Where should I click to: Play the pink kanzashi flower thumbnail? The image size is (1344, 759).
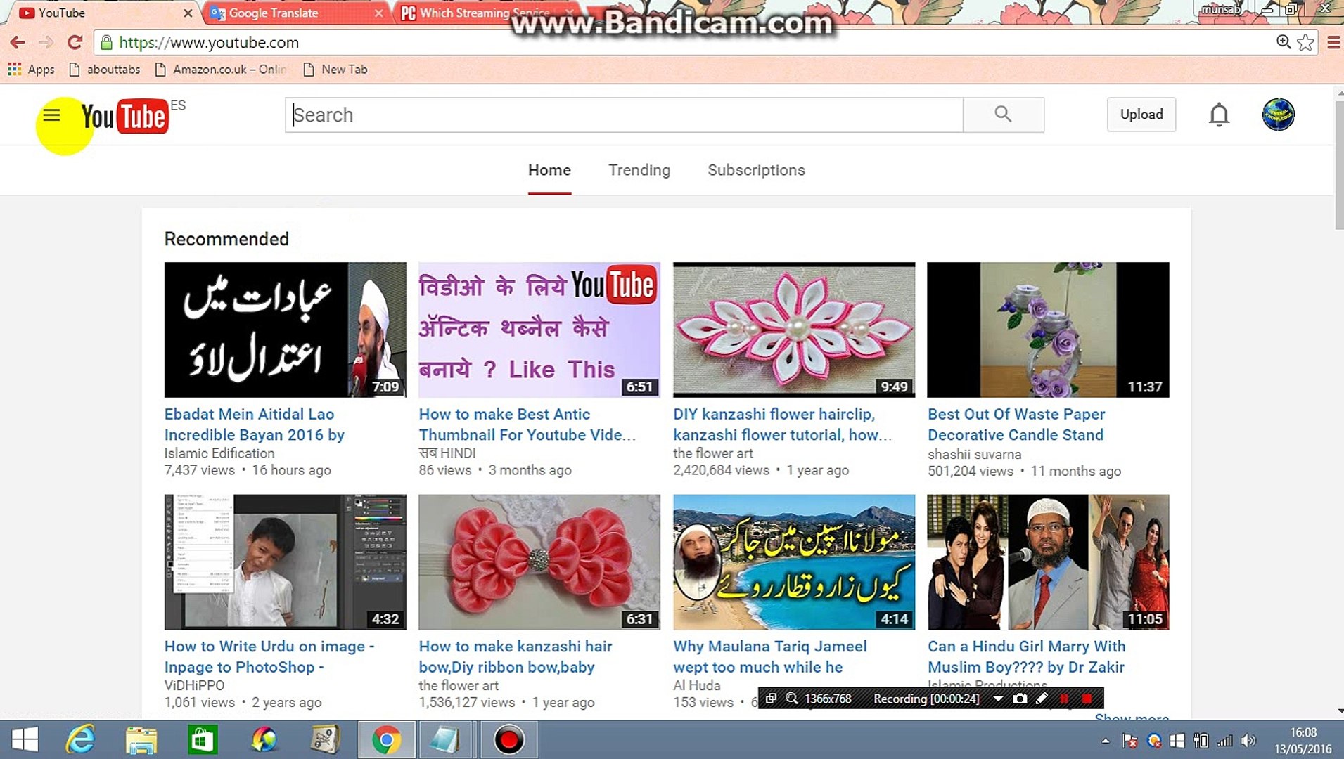coord(794,330)
